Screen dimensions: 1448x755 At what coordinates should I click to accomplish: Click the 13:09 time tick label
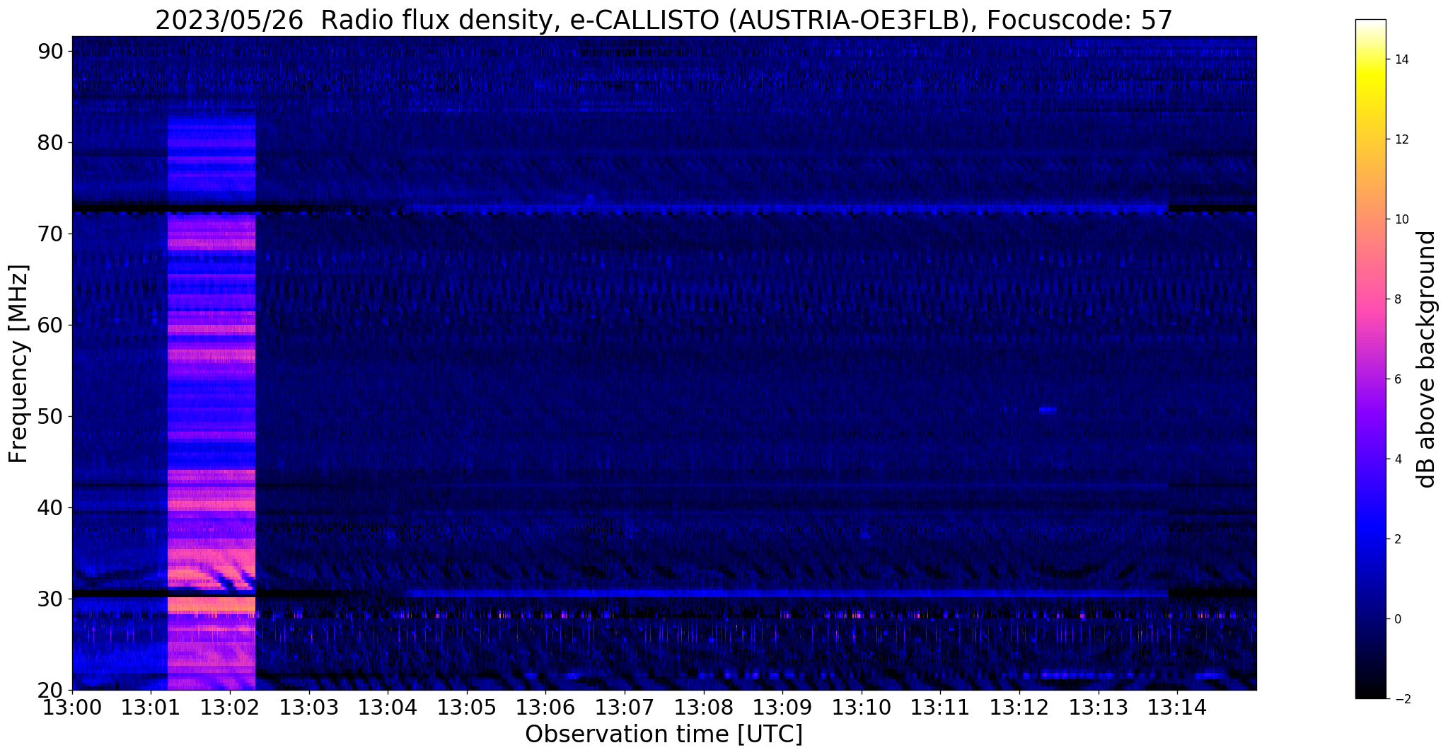pos(782,708)
